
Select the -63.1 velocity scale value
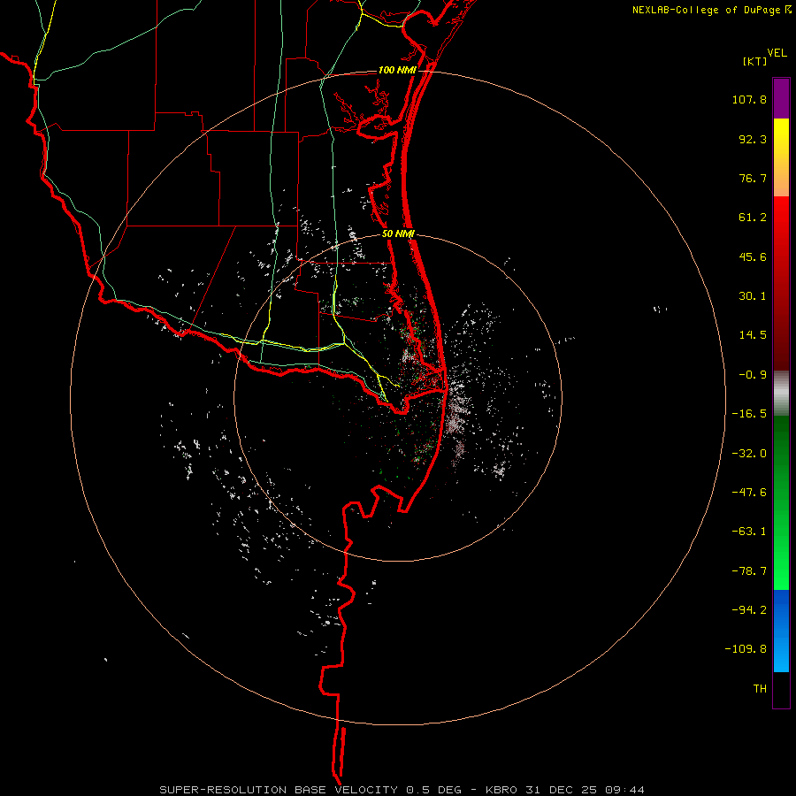pyautogui.click(x=749, y=532)
